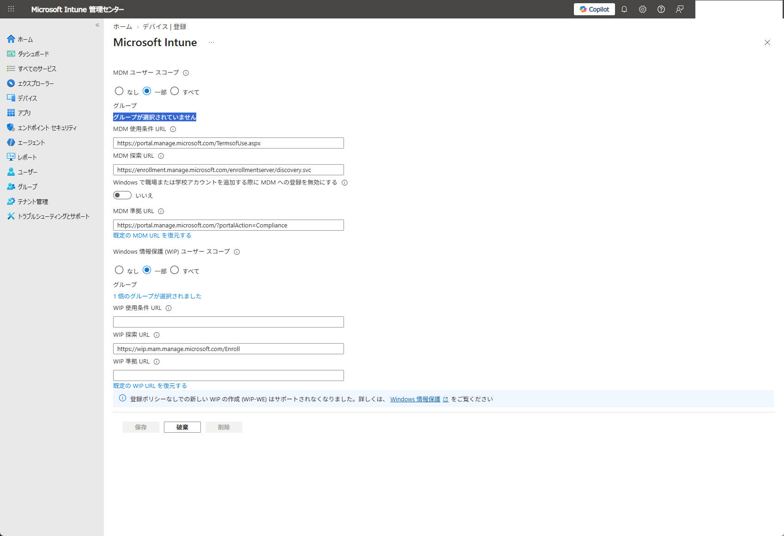The image size is (784, 536).
Task: Select なし for WIP ユーザー スコープ
Action: point(119,270)
